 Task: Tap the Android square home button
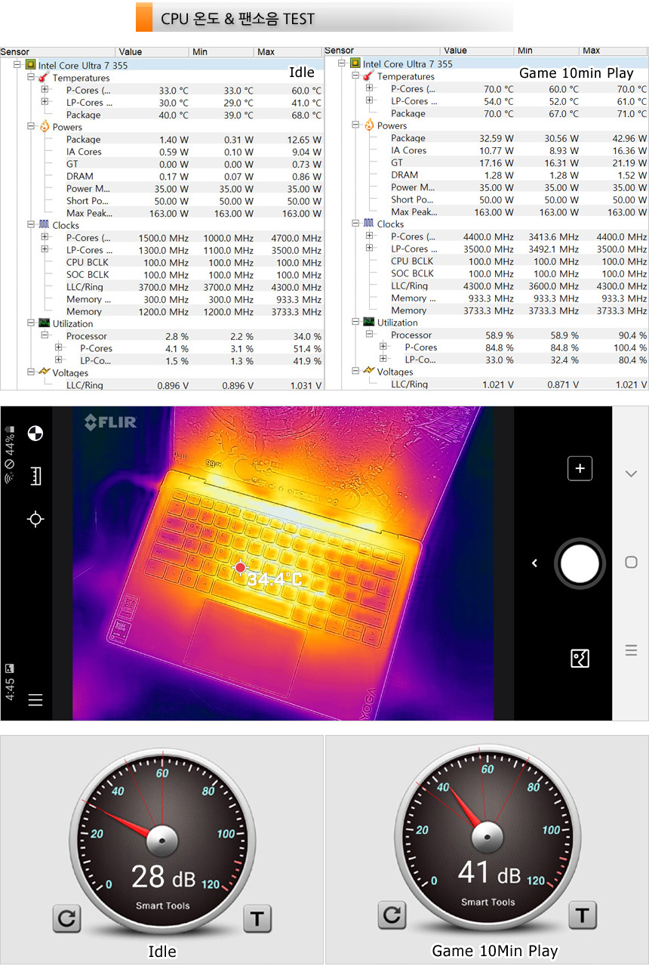(631, 563)
